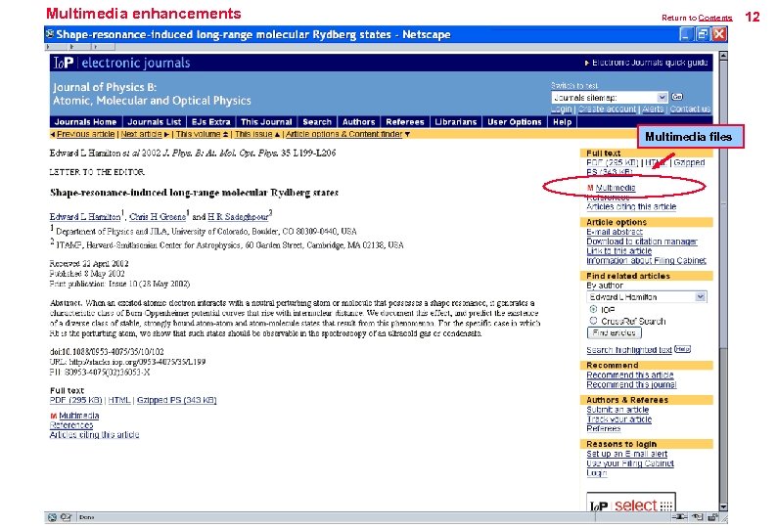Click Search highlighted text link
Image resolution: width=777 pixels, height=528 pixels.
[x=629, y=350]
